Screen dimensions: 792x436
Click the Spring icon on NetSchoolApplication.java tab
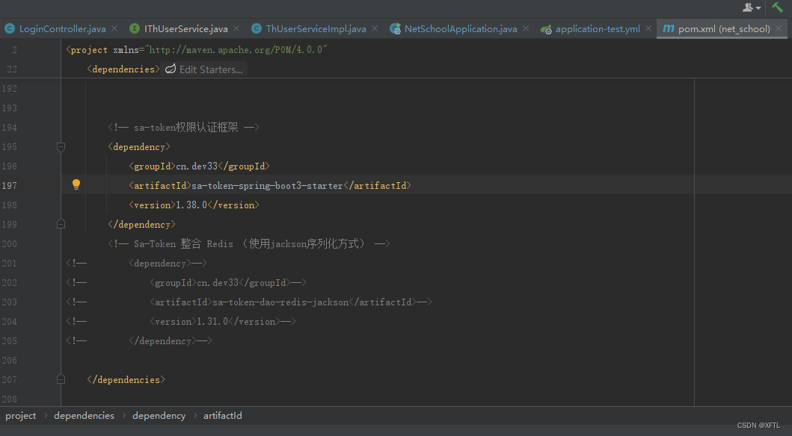tap(395, 28)
